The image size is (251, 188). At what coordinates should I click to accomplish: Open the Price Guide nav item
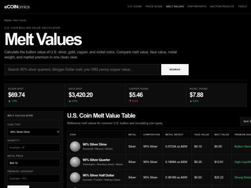[154, 6]
